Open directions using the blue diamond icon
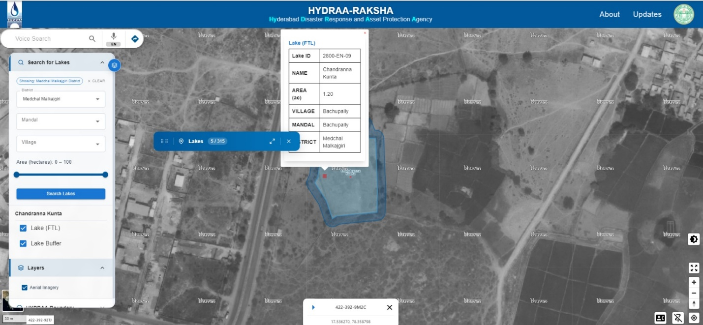703x325 pixels. (135, 39)
